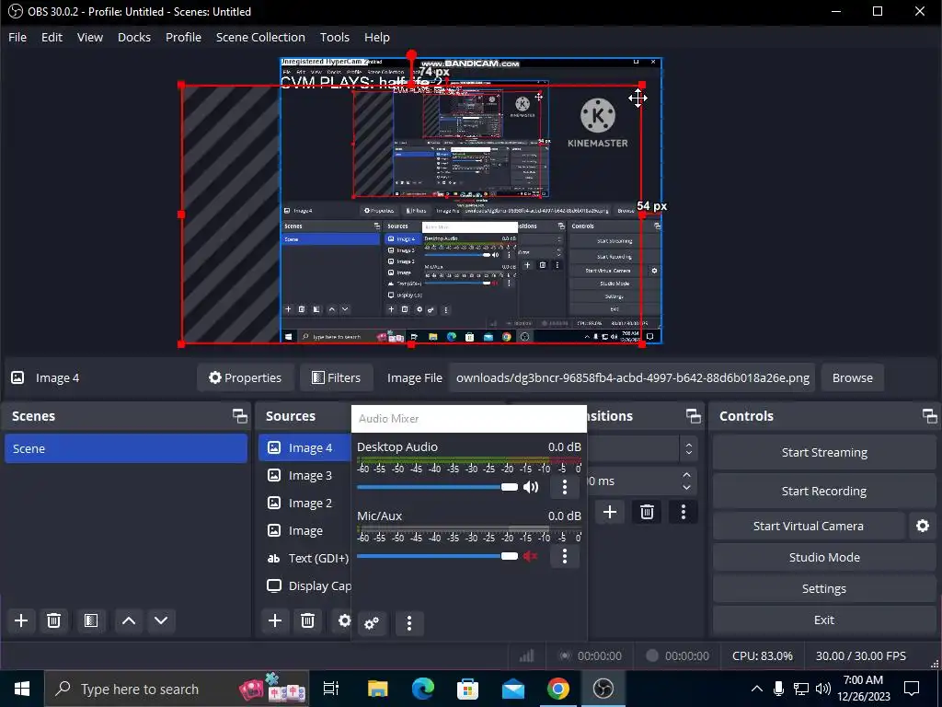This screenshot has width=942, height=707.
Task: Open Filters for Image 4
Action: [x=337, y=377]
